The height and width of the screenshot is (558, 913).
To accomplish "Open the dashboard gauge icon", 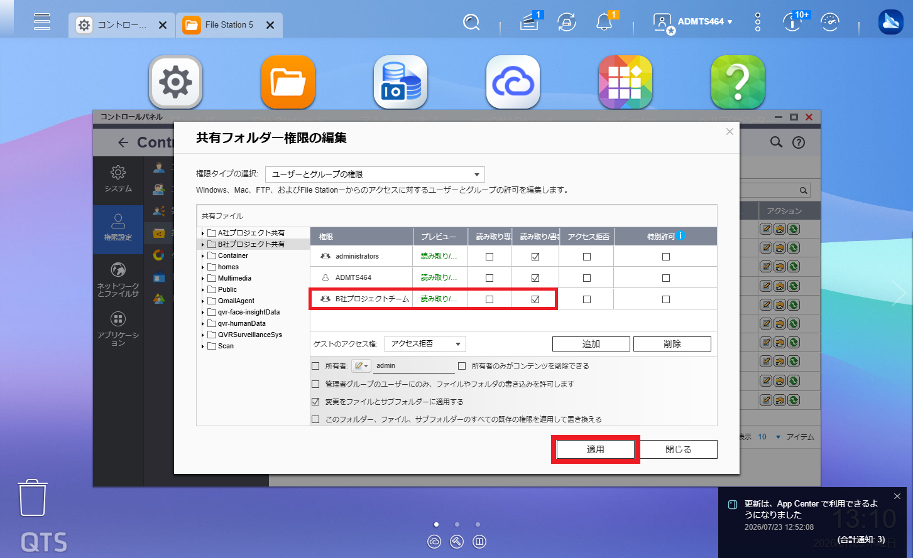I will [831, 23].
